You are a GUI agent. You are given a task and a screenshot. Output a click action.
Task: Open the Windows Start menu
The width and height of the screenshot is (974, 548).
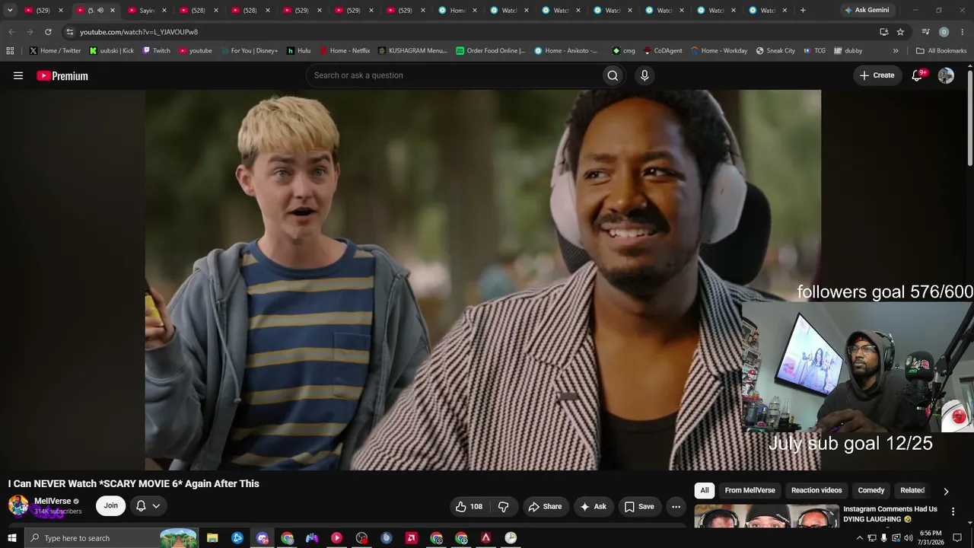(11, 538)
